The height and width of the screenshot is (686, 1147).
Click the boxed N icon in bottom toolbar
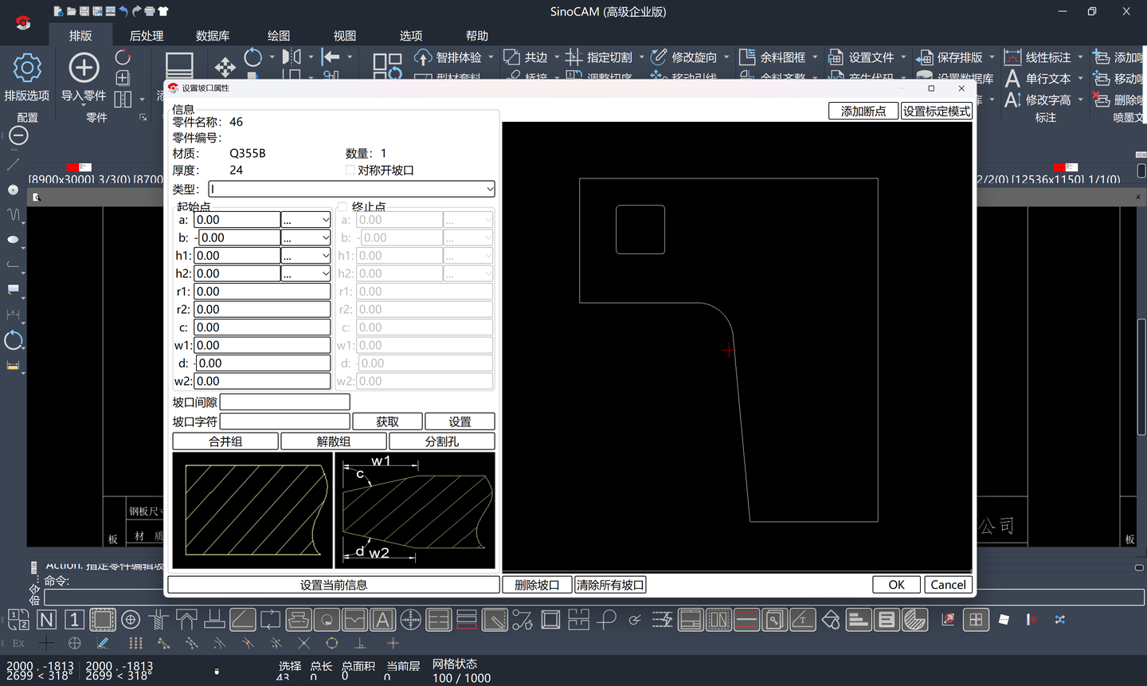click(x=47, y=620)
